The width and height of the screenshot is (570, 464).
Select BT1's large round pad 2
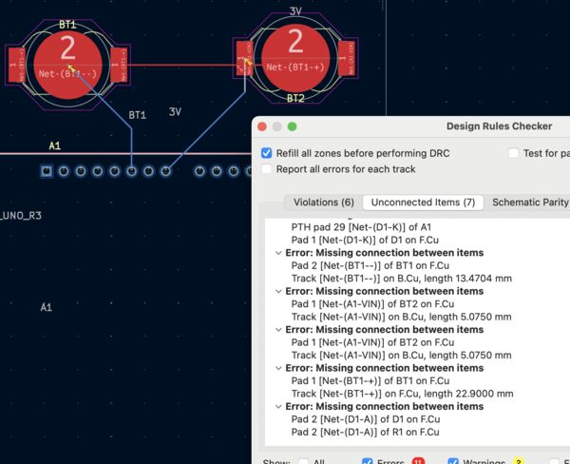coord(67,65)
